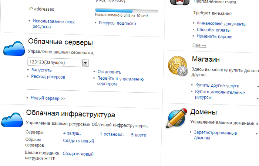Click the gold coin Магазин icon
The height and width of the screenshot is (166, 259).
click(178, 66)
